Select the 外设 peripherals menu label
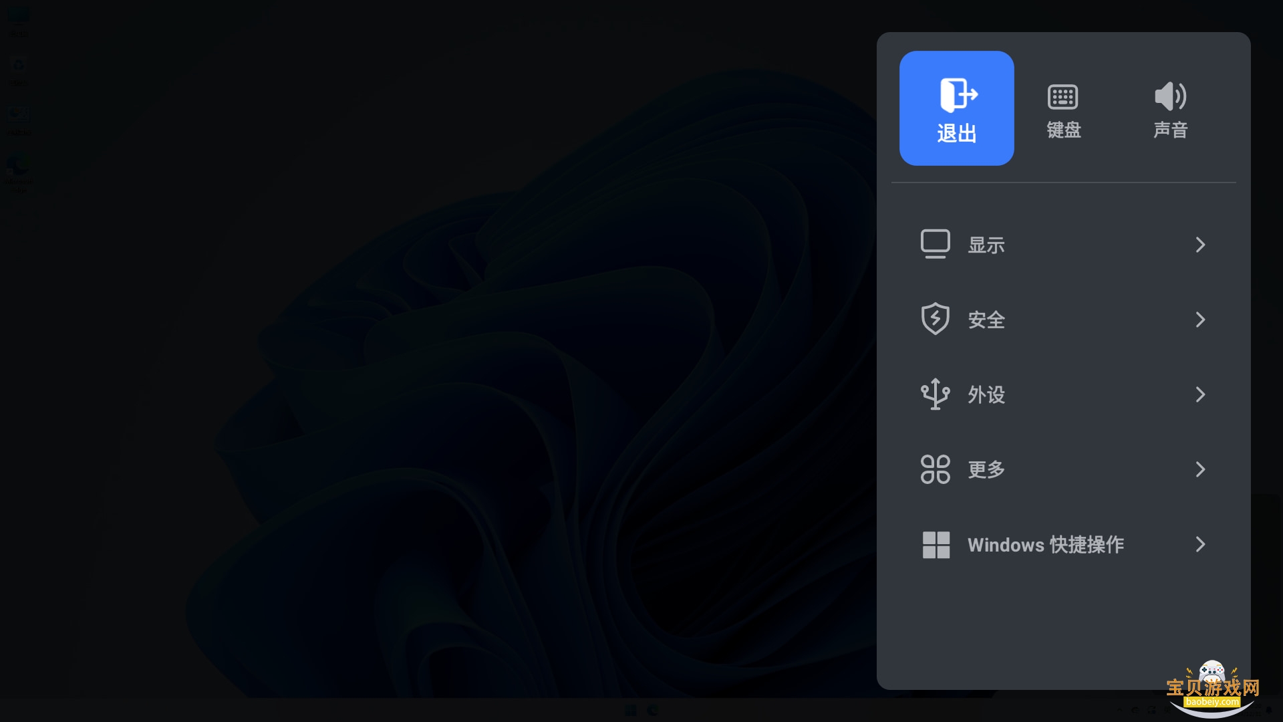1283x722 pixels. coord(986,394)
